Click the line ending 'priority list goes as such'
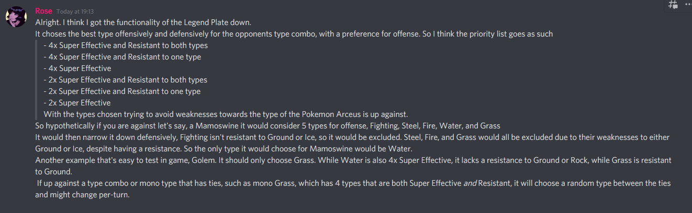The height and width of the screenshot is (213, 692). [x=293, y=34]
